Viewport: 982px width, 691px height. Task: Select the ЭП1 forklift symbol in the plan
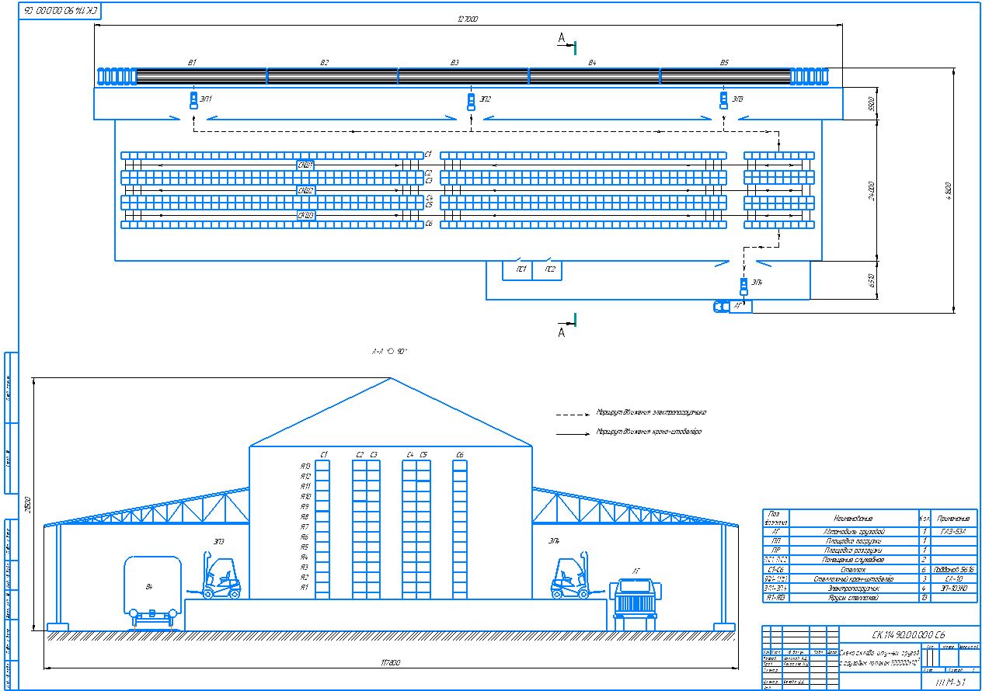193,101
